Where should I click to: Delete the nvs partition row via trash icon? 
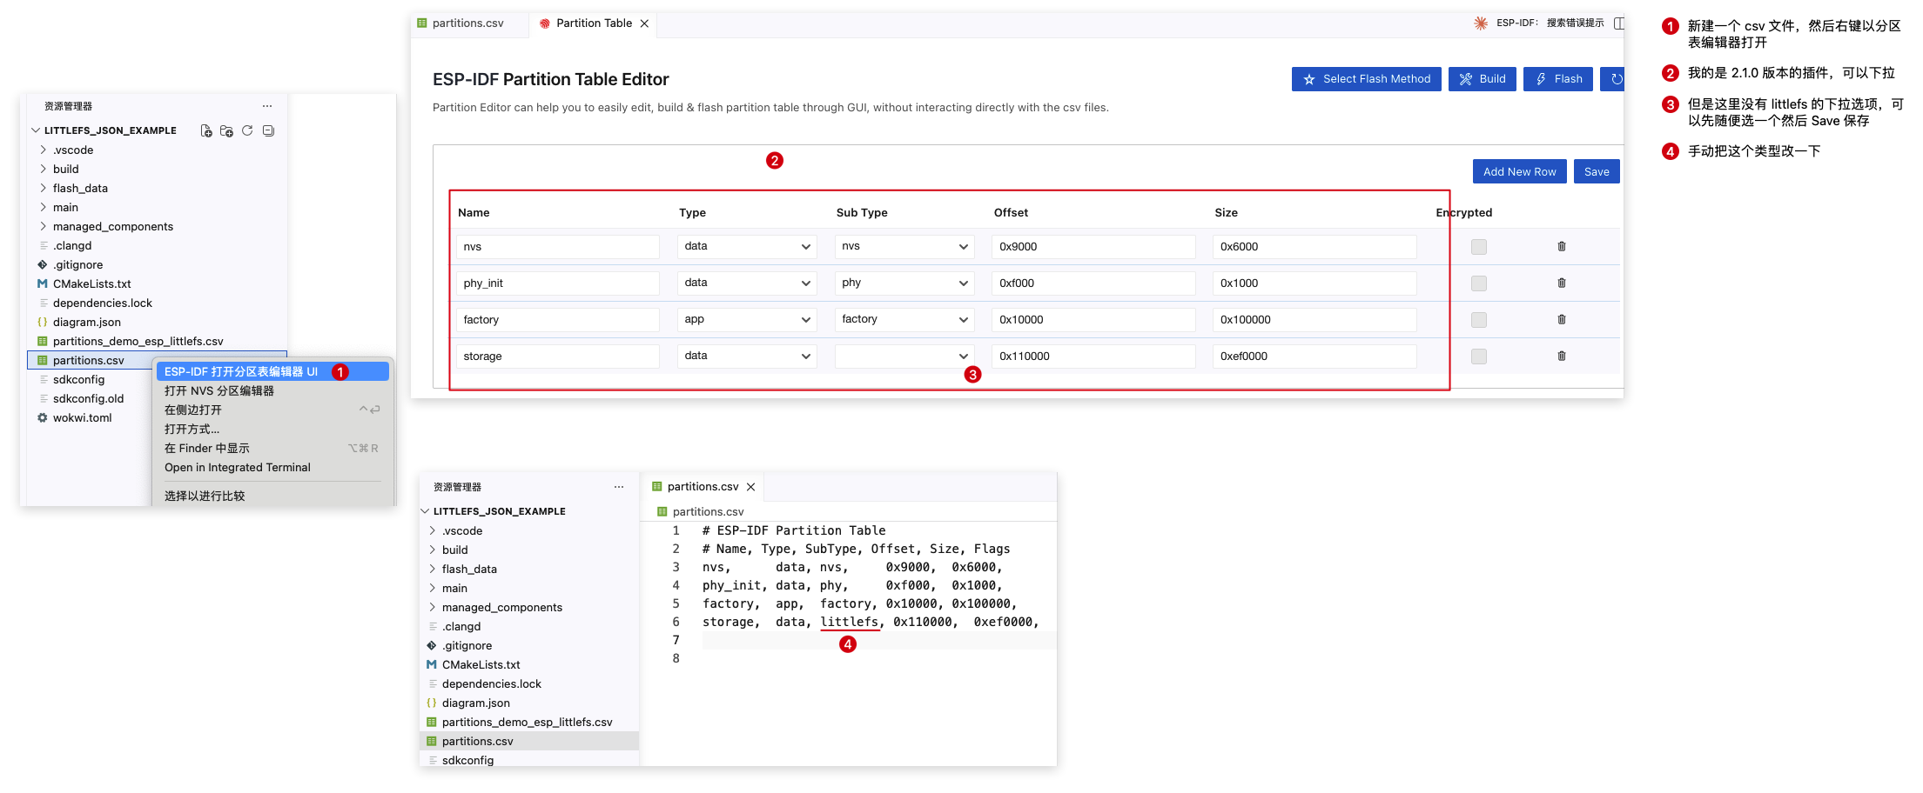click(x=1562, y=247)
